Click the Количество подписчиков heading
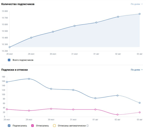 [x=18, y=4]
